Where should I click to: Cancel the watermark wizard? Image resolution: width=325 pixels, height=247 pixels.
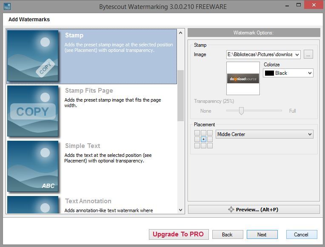[x=301, y=235]
